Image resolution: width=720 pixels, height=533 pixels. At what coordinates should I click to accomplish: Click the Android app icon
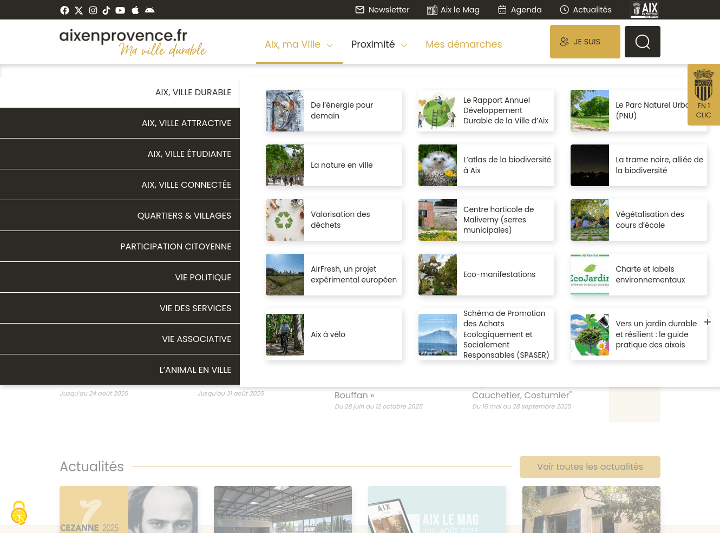pyautogui.click(x=150, y=10)
